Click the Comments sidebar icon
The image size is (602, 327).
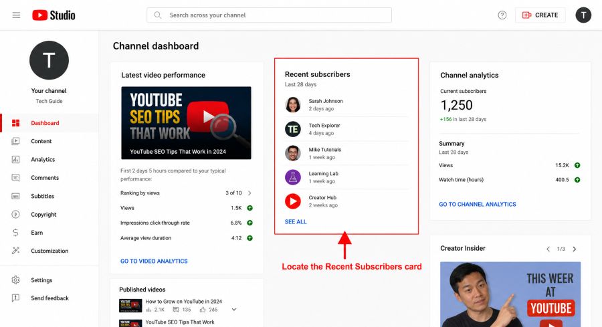16,178
